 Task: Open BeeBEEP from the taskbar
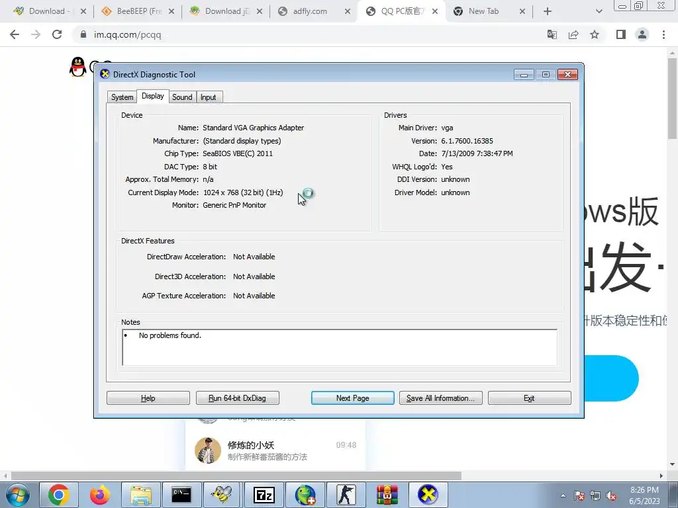click(x=222, y=495)
